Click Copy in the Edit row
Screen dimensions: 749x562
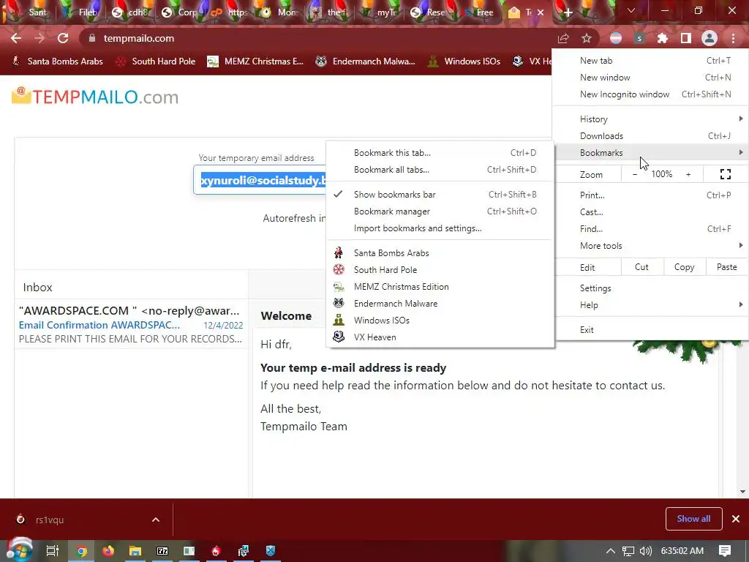tap(684, 267)
